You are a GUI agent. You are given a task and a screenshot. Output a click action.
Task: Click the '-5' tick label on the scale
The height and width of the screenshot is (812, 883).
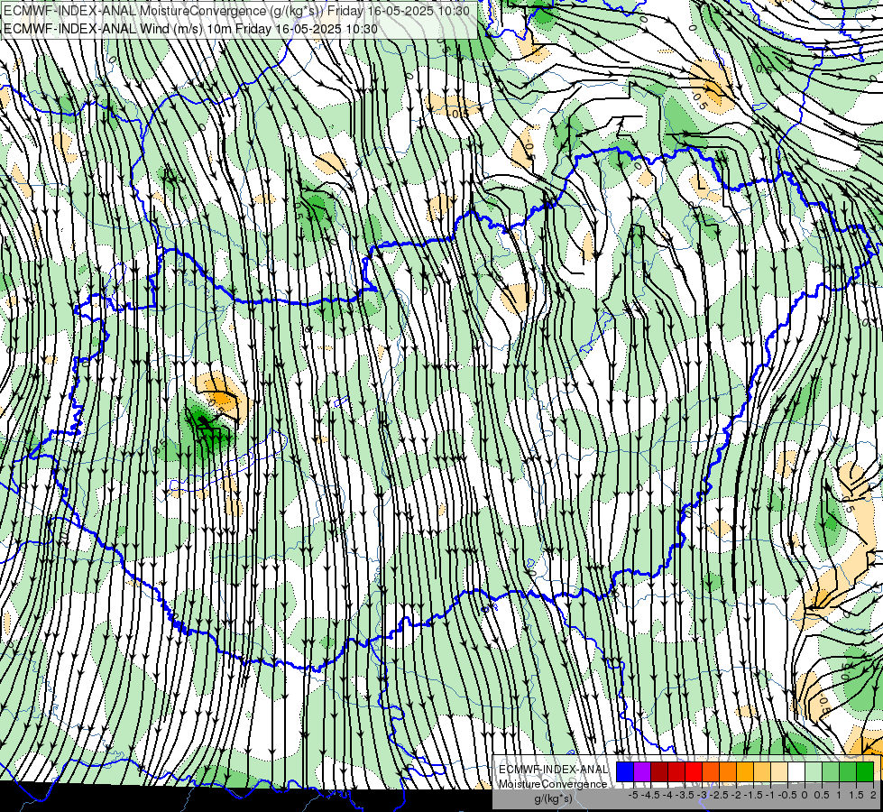click(633, 795)
